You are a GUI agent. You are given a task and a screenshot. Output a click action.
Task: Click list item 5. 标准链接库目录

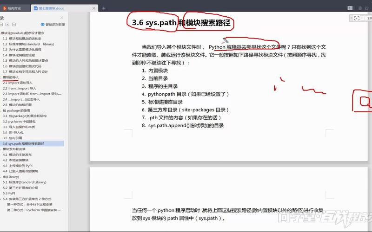click(x=162, y=102)
